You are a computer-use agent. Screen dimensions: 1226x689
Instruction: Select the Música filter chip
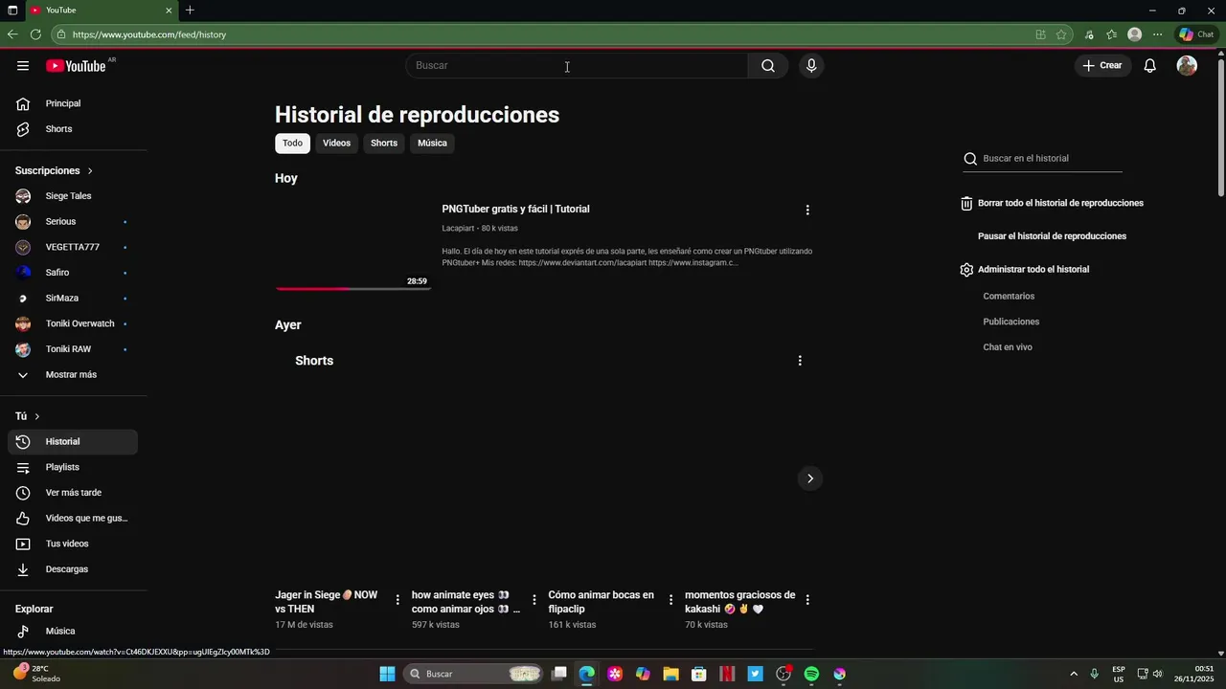coord(432,144)
